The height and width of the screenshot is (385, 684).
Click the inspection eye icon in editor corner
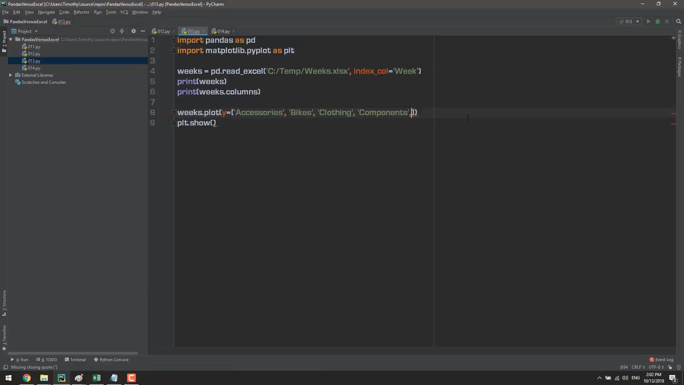pos(673,37)
